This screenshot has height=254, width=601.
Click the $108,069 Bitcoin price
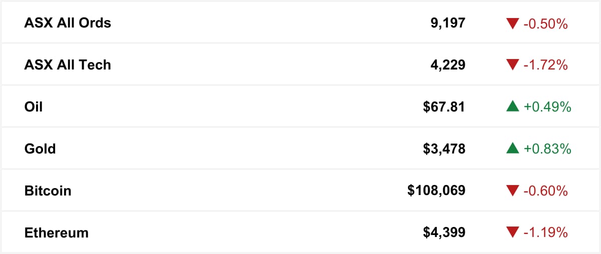click(x=437, y=191)
